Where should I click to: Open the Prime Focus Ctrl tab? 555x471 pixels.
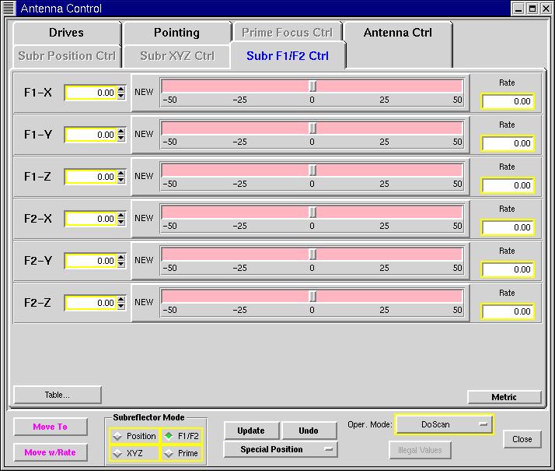pos(287,33)
